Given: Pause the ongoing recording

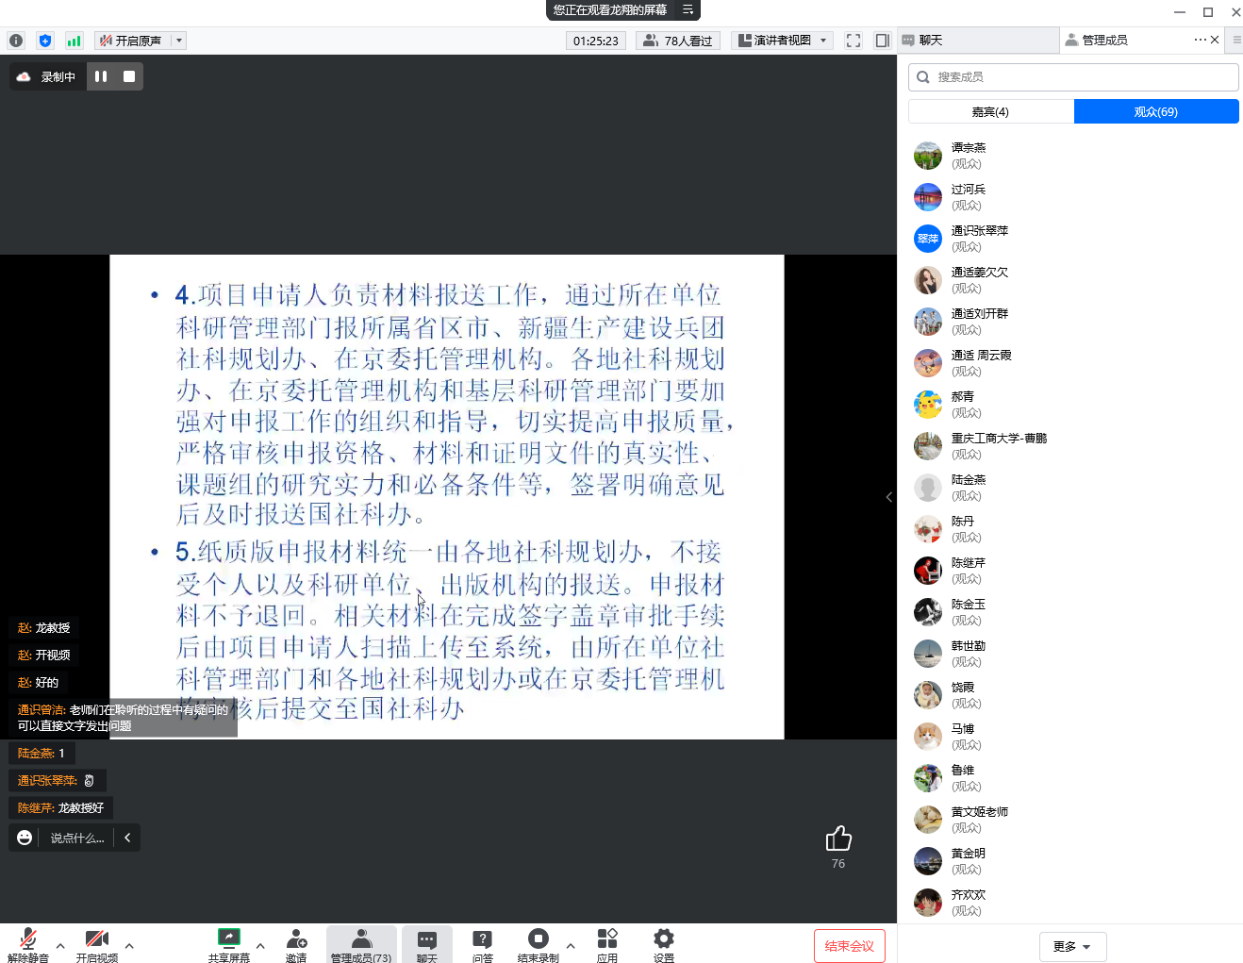Looking at the screenshot, I should [101, 76].
